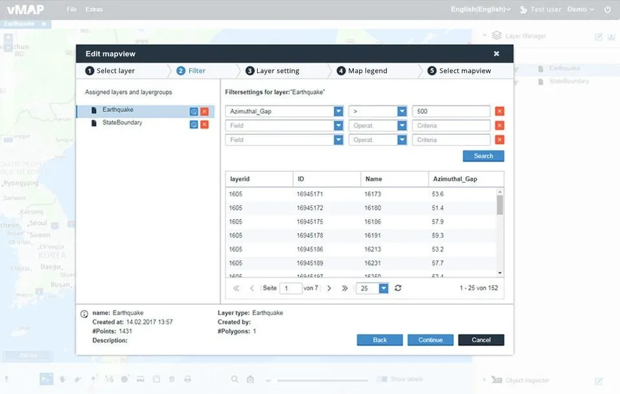
Task: Click the Back button
Action: click(x=380, y=340)
